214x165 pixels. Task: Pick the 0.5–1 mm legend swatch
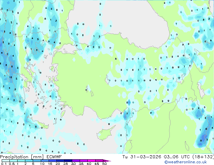pyautogui.click(x=14, y=161)
